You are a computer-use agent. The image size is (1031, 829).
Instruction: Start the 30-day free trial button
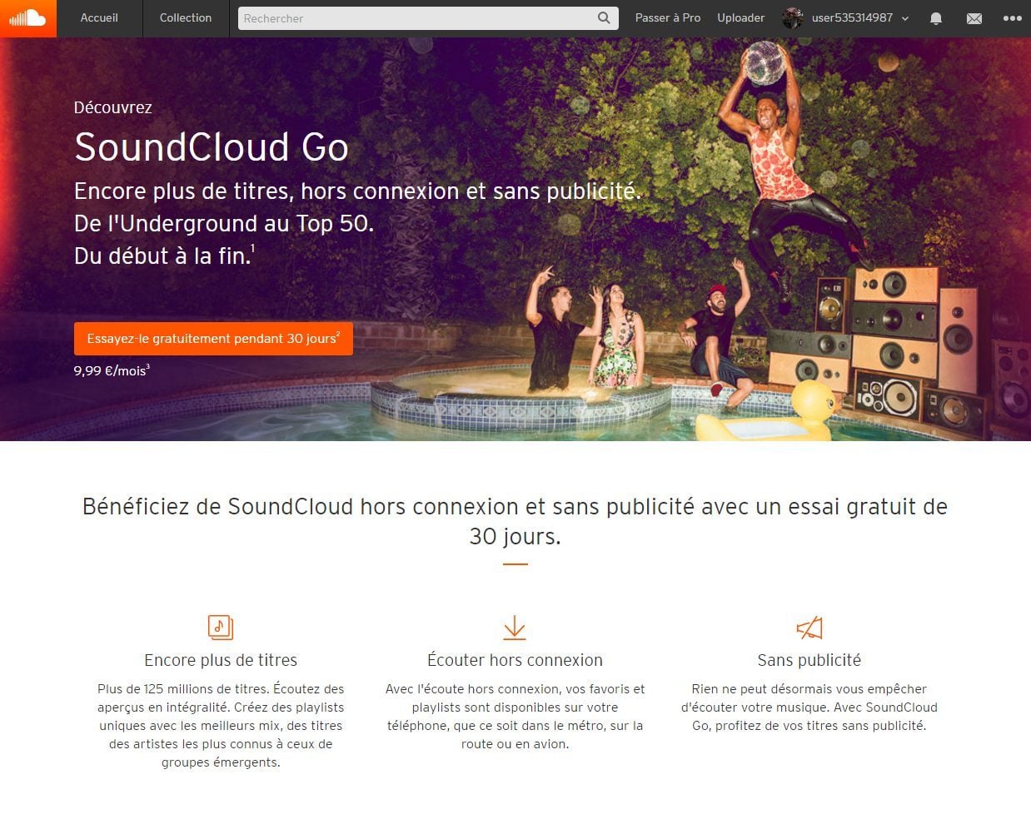[x=213, y=339]
